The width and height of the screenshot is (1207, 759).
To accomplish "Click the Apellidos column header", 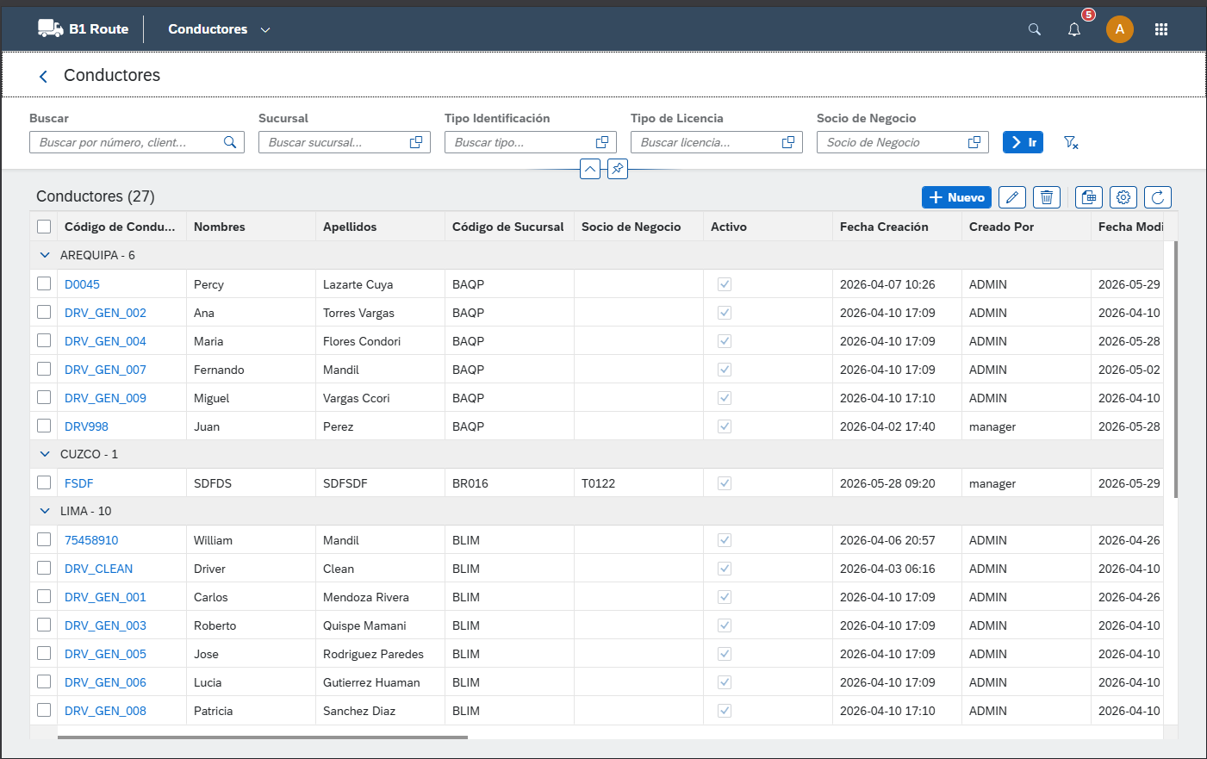I will point(380,227).
